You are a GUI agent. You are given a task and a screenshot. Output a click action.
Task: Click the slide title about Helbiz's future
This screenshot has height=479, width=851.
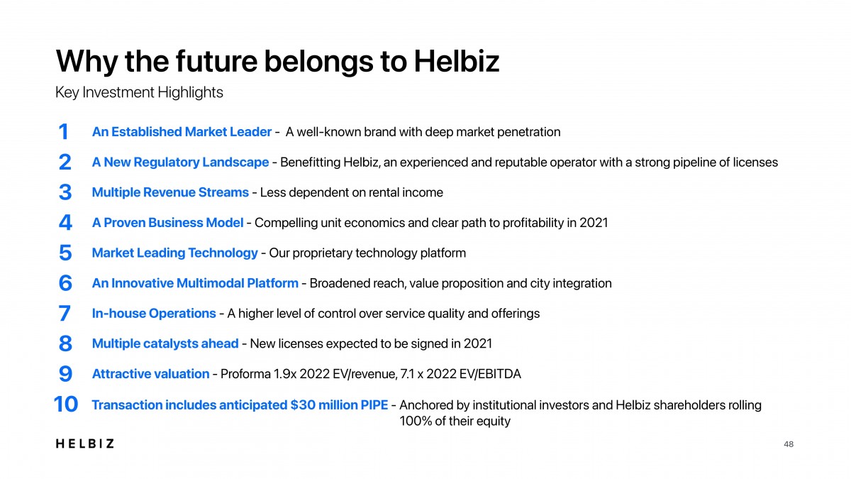pos(277,61)
